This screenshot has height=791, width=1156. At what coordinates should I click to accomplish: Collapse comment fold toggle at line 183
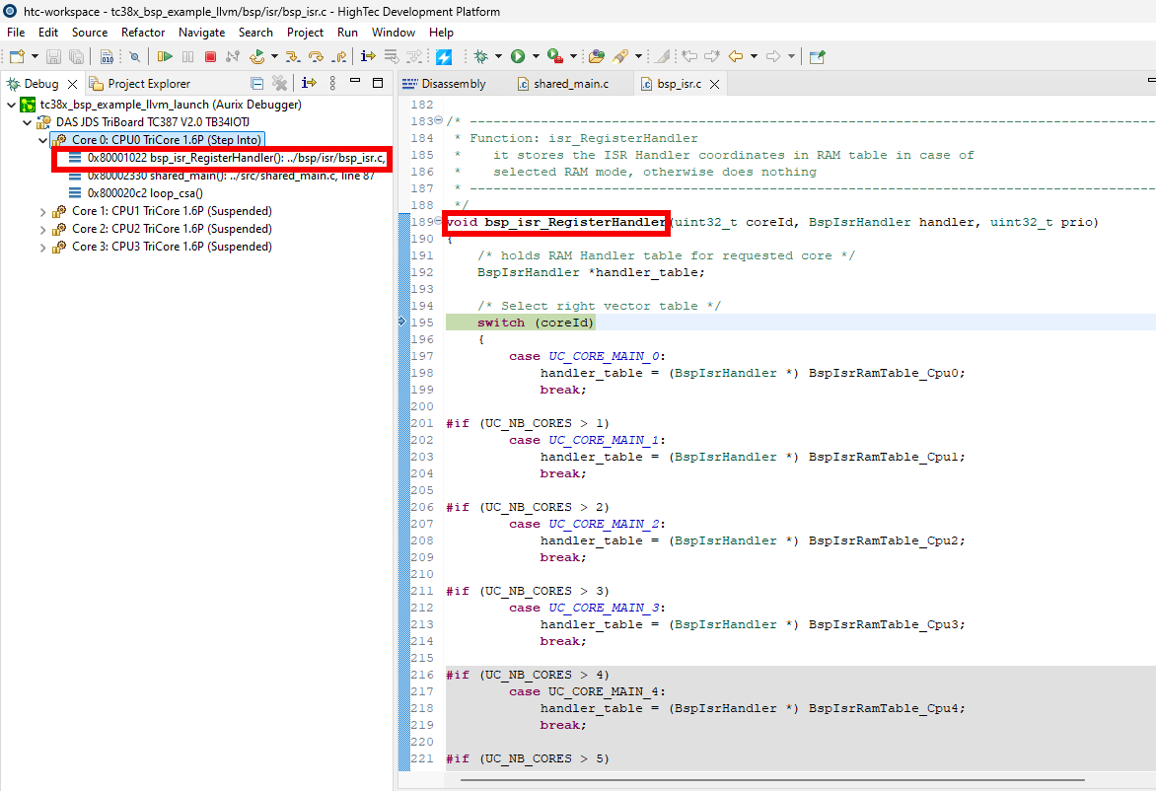click(x=438, y=121)
